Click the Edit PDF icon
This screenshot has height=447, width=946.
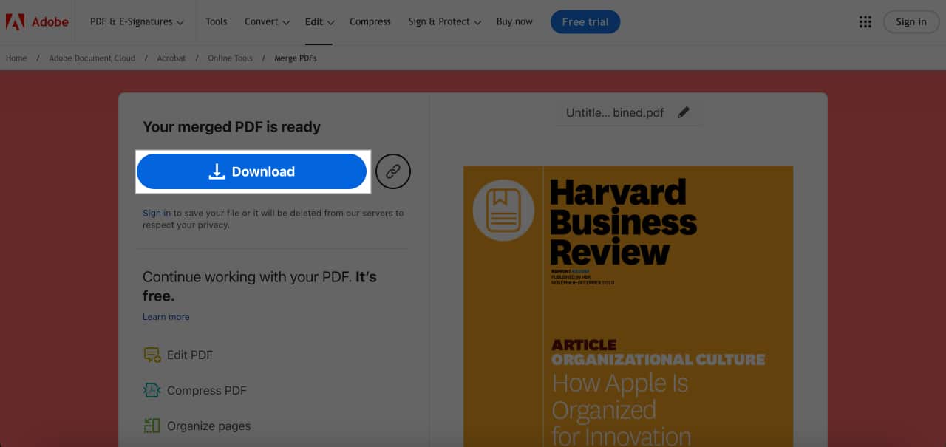[152, 355]
